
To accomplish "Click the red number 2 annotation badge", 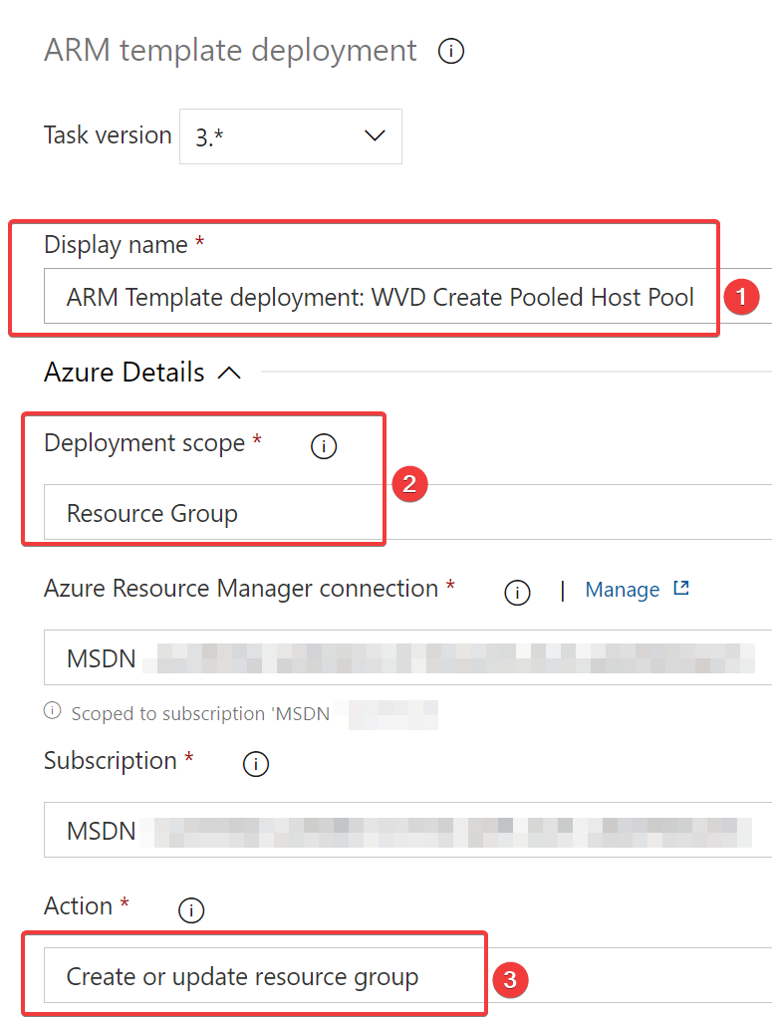I will 409,484.
